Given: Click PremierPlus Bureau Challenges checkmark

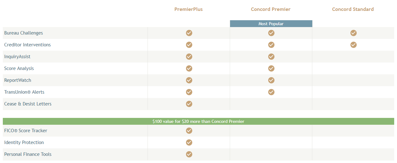Looking at the screenshot, I should (189, 33).
